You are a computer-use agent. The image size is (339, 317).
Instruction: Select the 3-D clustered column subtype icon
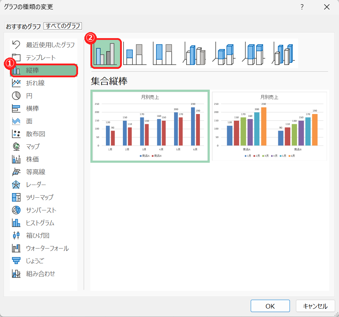pos(194,54)
